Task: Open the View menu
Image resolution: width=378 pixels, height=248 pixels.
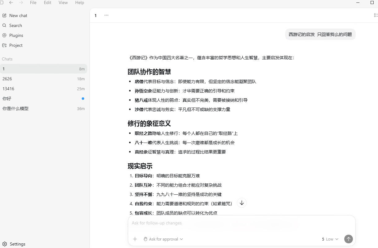Action: 63,2
